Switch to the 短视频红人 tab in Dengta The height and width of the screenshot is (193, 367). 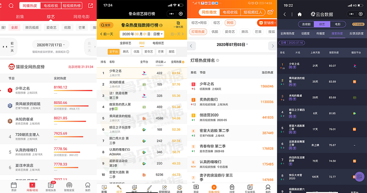(253, 12)
